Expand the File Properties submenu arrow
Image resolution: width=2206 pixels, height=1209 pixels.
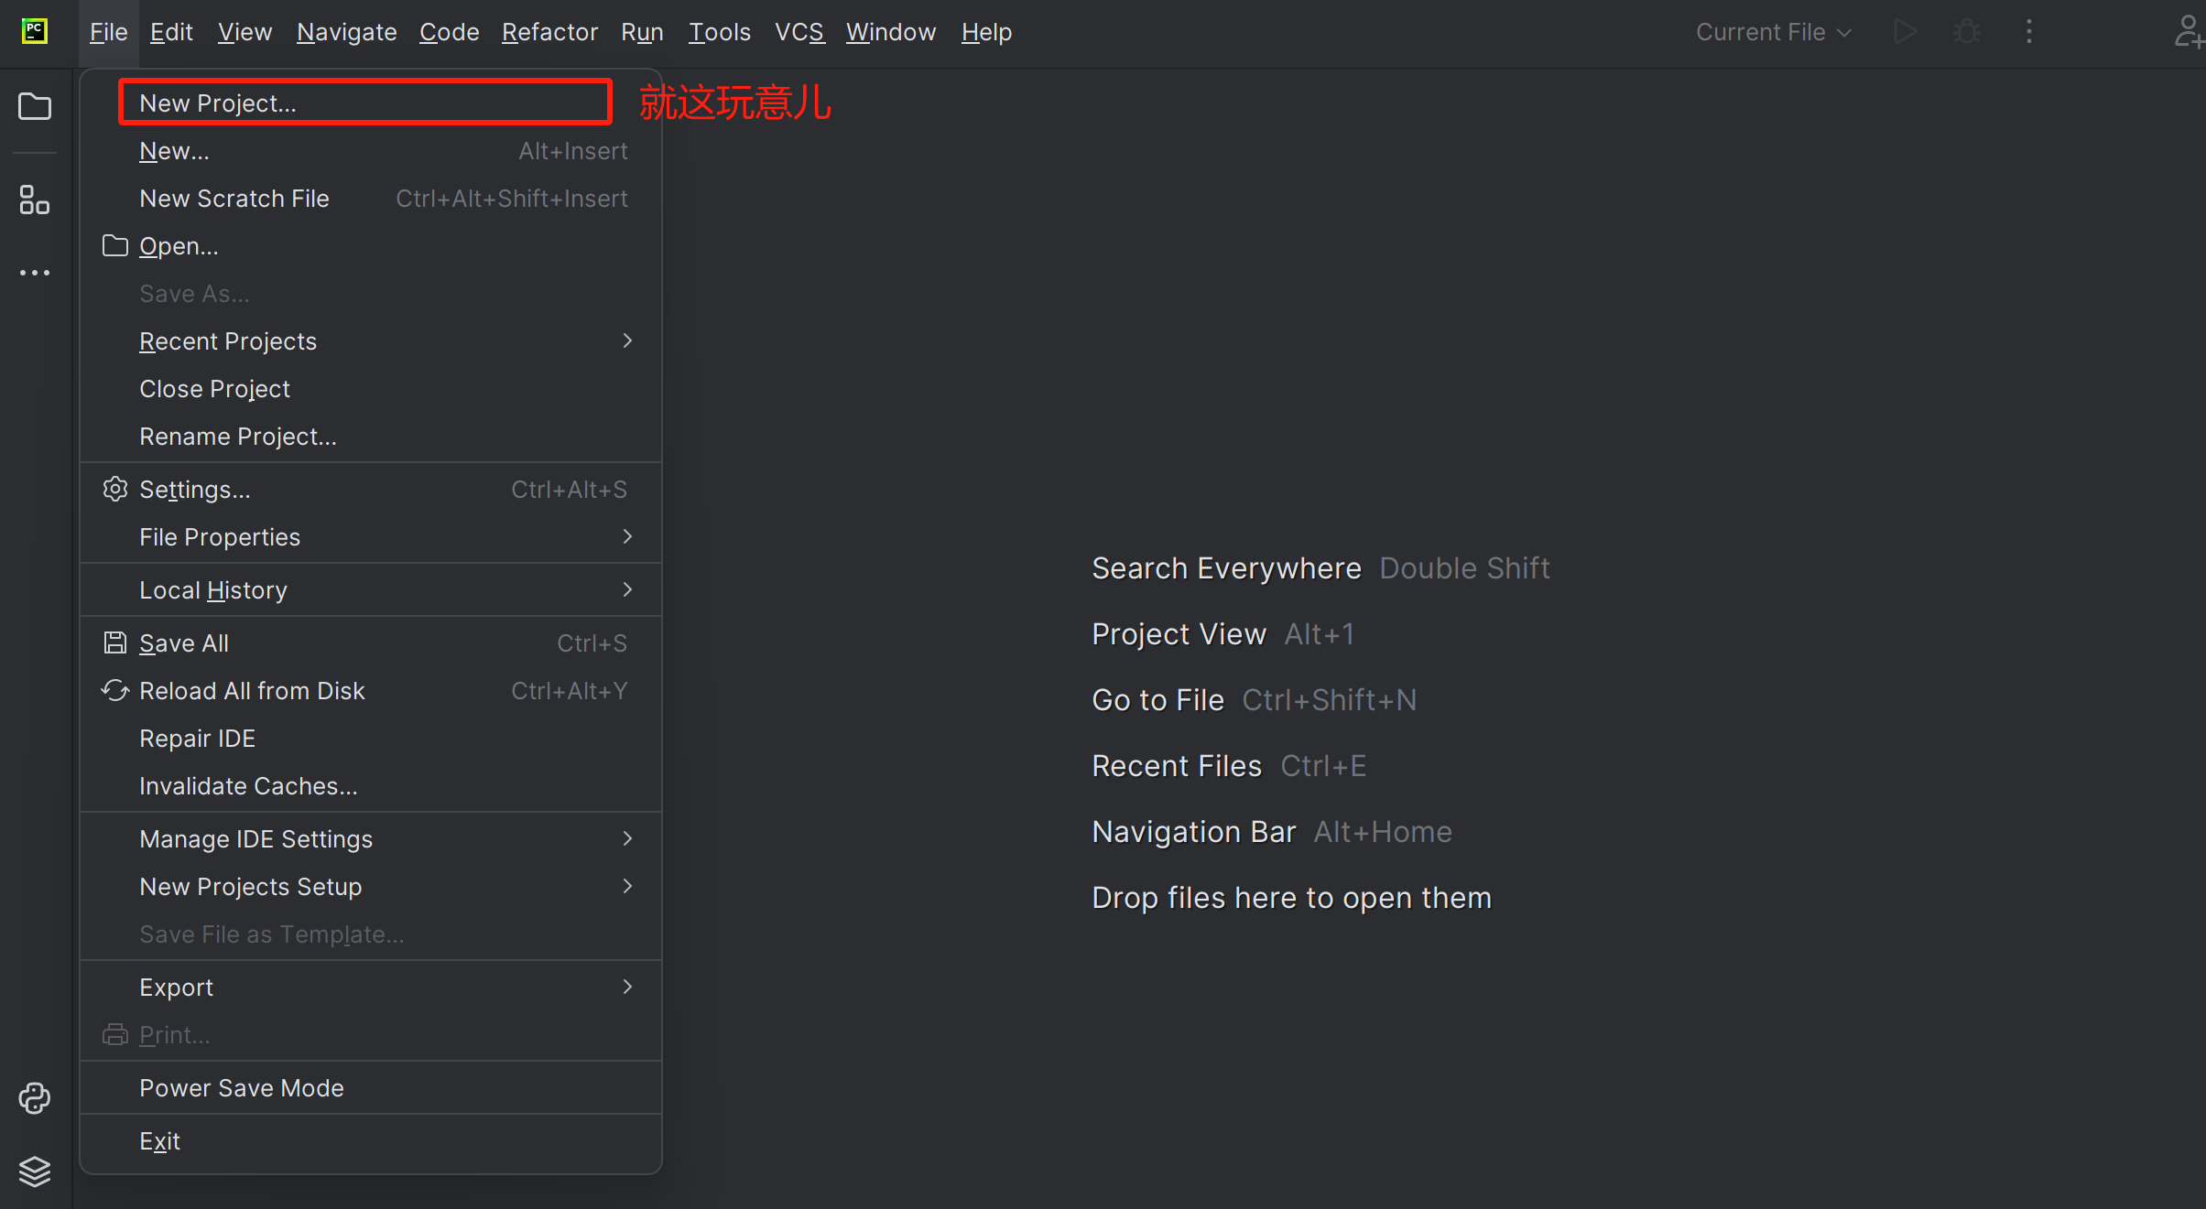click(627, 536)
